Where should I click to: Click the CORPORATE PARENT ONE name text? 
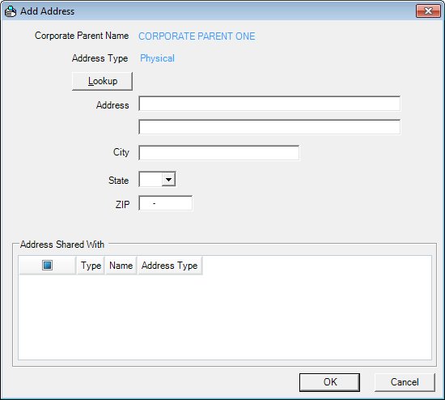[197, 36]
